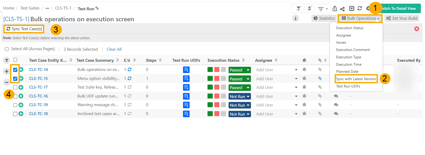The width and height of the screenshot is (425, 155).
Task: Click green status swatch for CLS-TC-16
Action: (x=210, y=96)
